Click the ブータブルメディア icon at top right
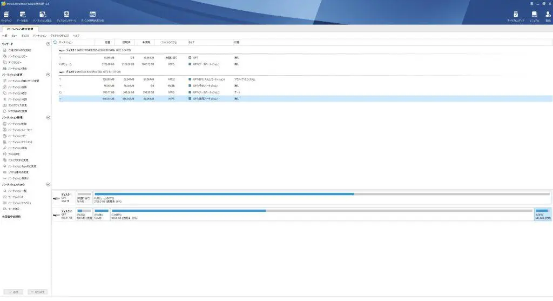Image resolution: width=553 pixels, height=301 pixels. tap(515, 16)
